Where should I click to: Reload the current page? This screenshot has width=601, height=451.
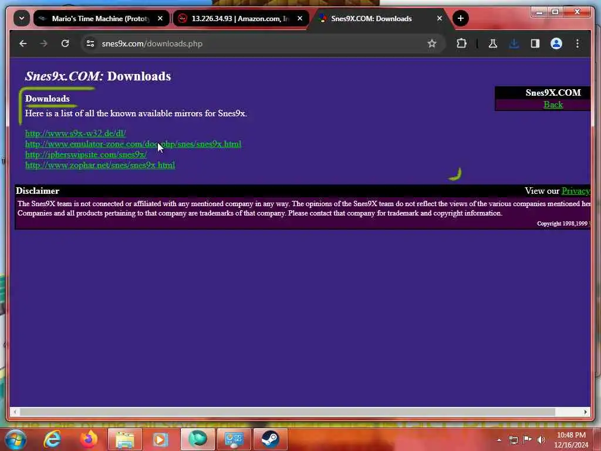tap(65, 43)
